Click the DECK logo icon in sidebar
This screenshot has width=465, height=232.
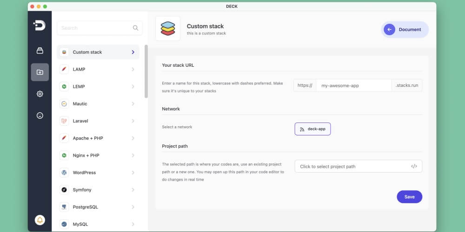point(40,25)
